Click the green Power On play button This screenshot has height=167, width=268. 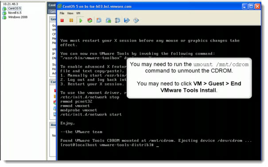pos(81,20)
